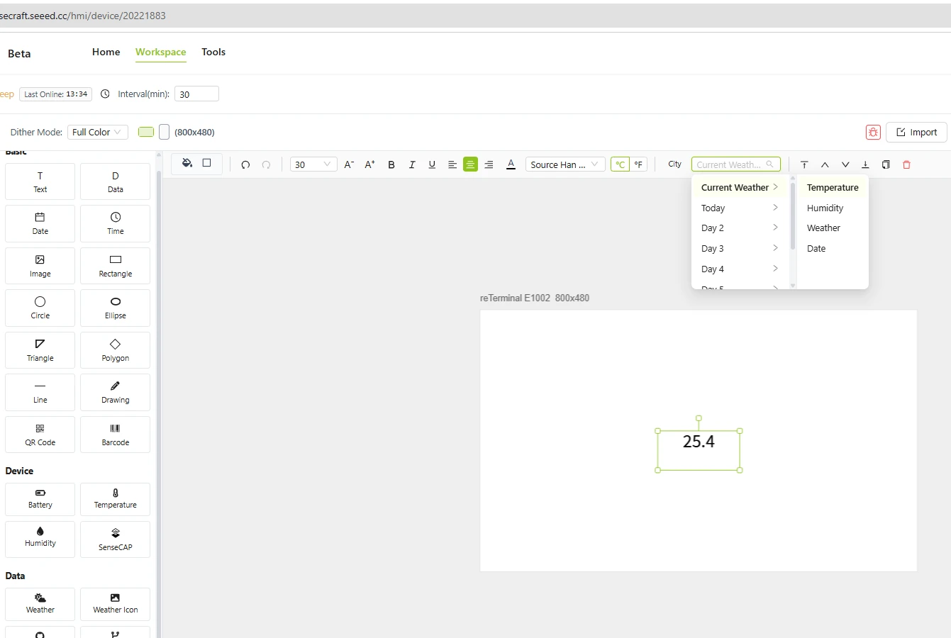951x638 pixels.
Task: Add a QR Code widget
Action: pyautogui.click(x=40, y=435)
